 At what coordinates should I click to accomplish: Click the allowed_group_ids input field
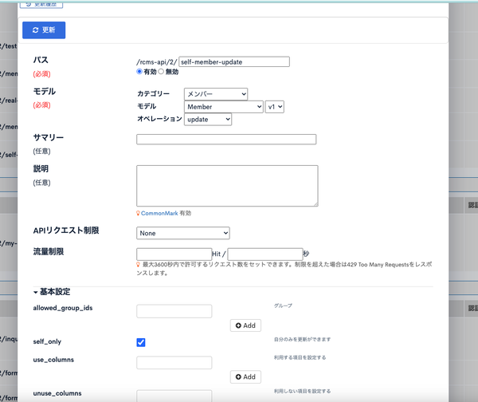coord(174,311)
